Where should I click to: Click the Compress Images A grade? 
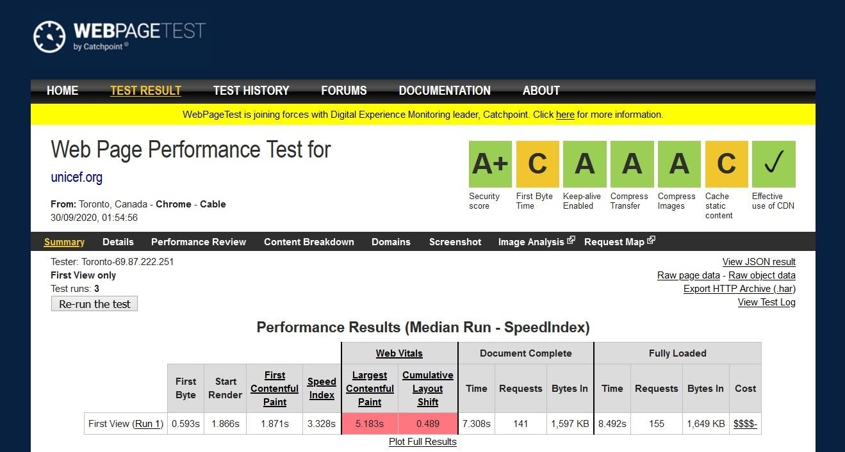pyautogui.click(x=679, y=165)
